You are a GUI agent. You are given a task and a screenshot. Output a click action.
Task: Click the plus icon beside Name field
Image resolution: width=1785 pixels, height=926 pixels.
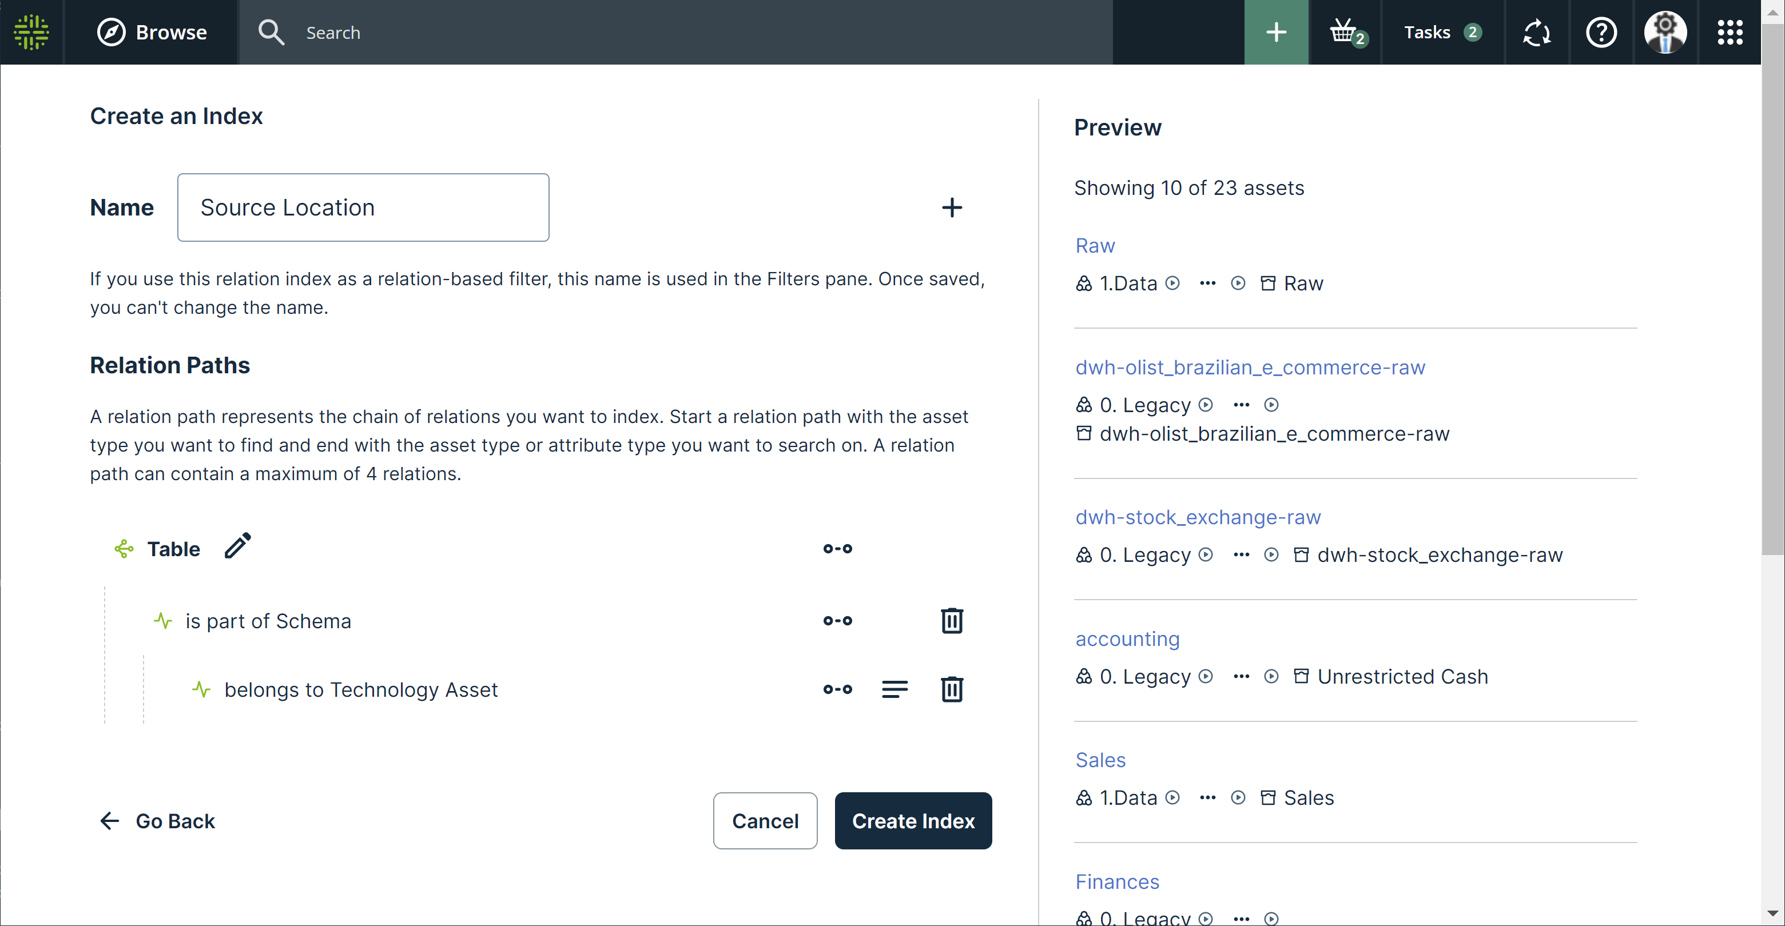coord(951,208)
